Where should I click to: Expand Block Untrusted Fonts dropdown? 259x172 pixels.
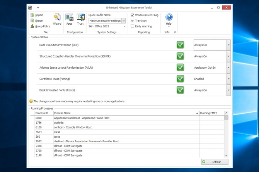[x=228, y=90]
